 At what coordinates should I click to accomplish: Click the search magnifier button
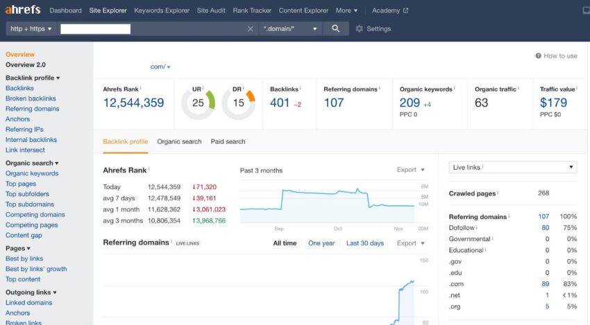pyautogui.click(x=336, y=28)
